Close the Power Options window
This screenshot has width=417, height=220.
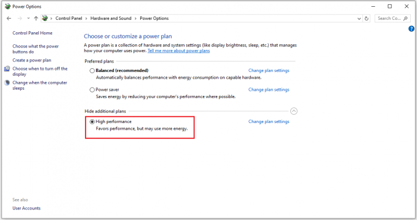click(407, 6)
